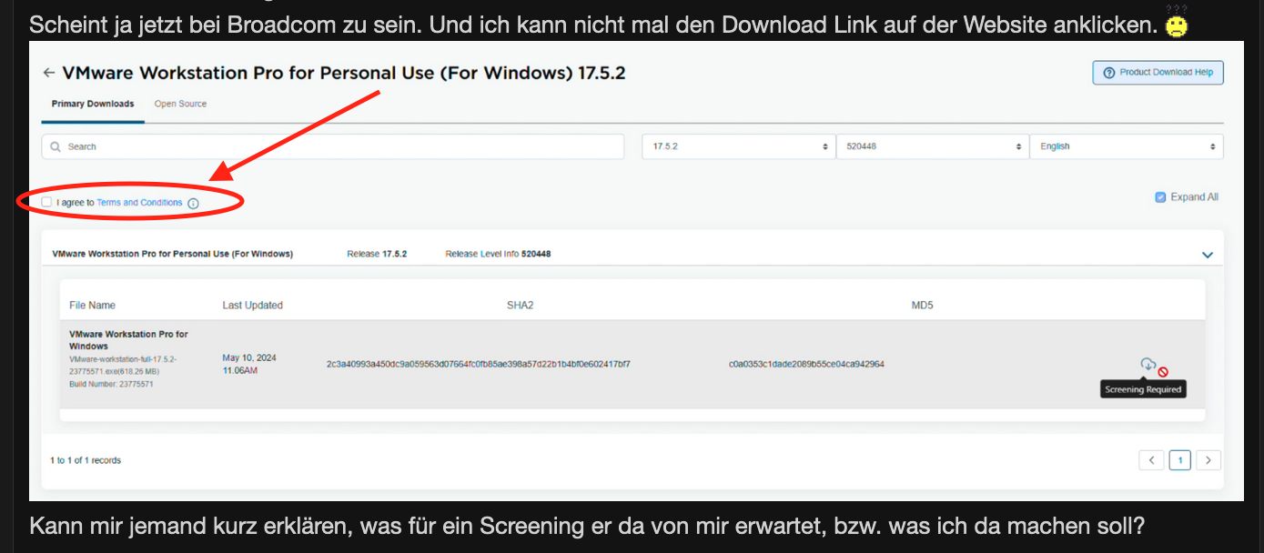This screenshot has width=1264, height=553.
Task: Click the confused emoji in the forum post
Action: pyautogui.click(x=1177, y=23)
